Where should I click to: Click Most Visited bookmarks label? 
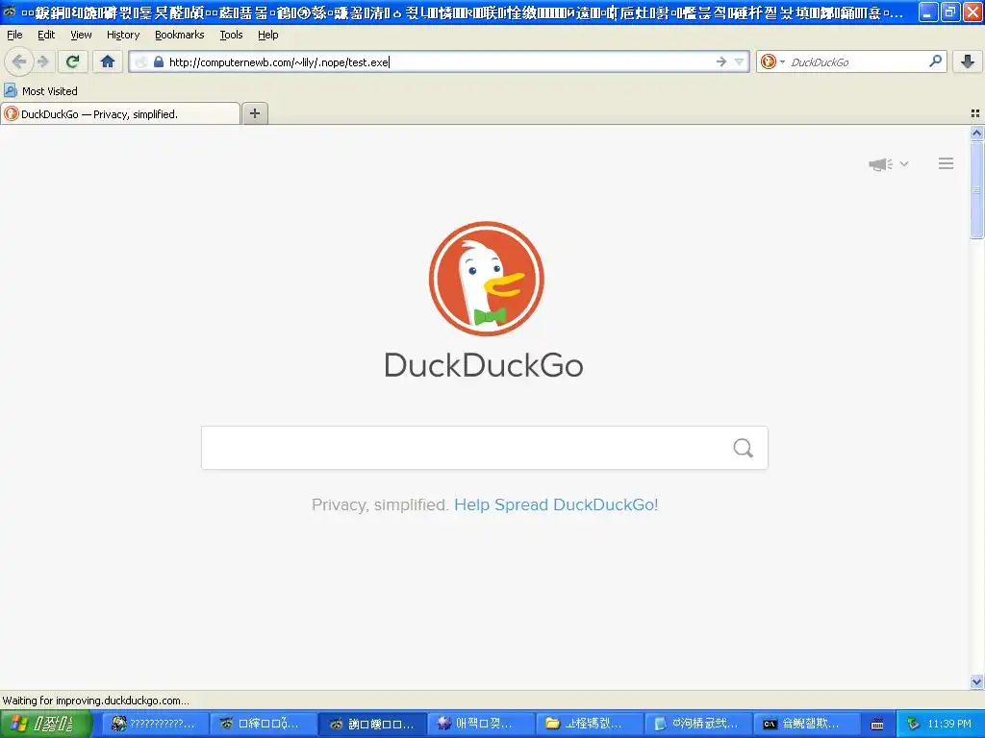pyautogui.click(x=50, y=91)
